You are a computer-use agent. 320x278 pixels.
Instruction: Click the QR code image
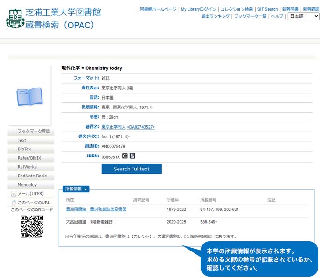[32, 226]
